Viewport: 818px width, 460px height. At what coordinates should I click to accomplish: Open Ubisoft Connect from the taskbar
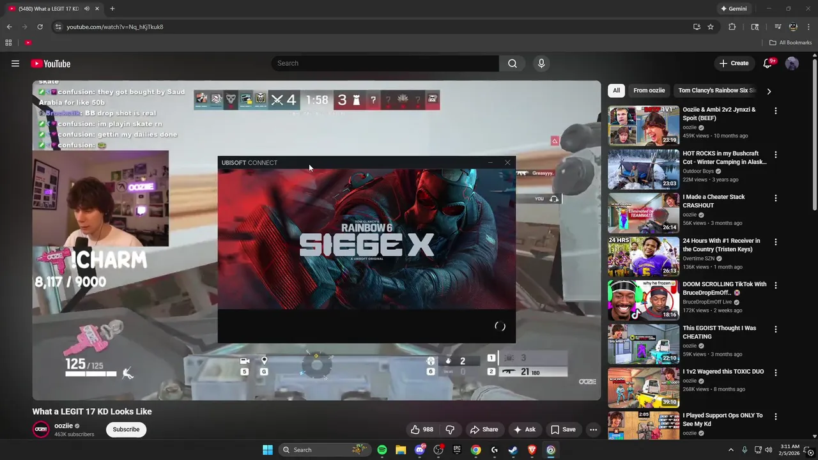[551, 450]
